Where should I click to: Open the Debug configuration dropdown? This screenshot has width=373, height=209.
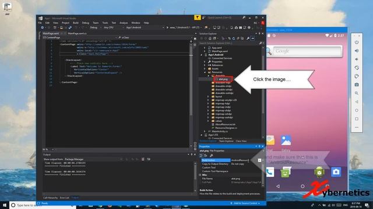click(x=95, y=27)
